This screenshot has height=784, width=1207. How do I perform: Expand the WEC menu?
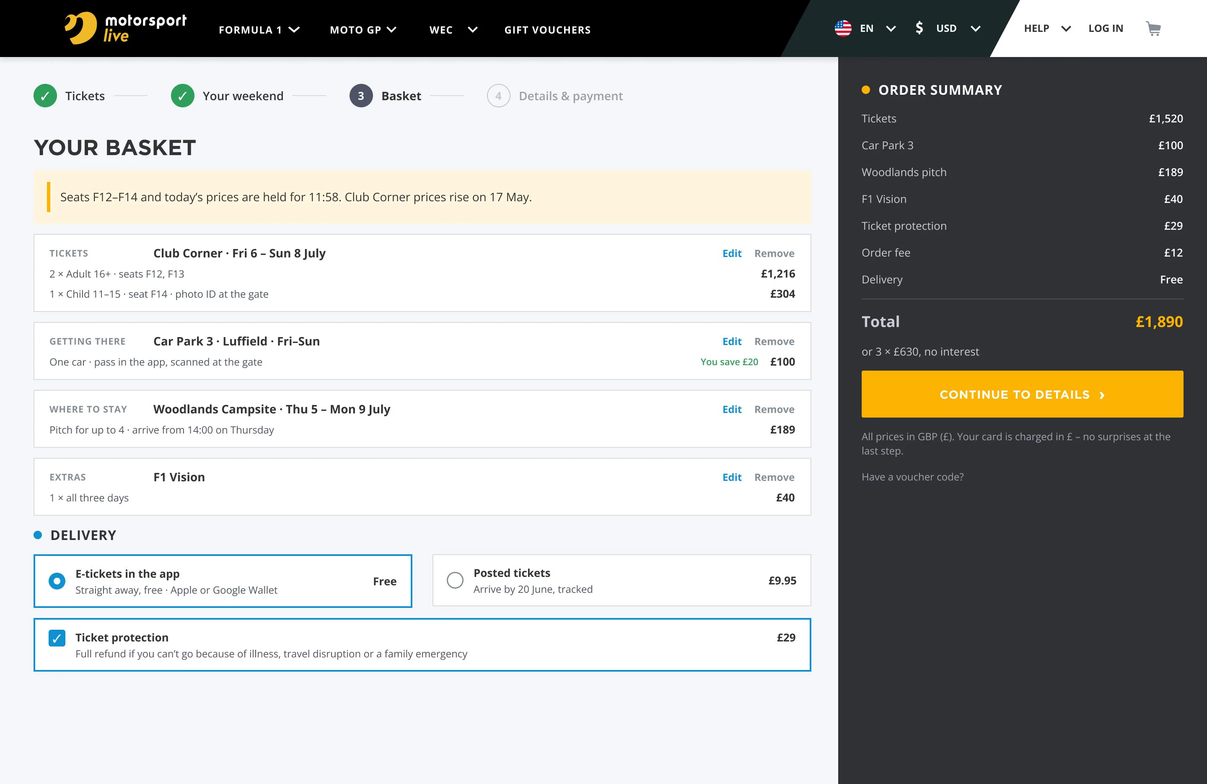point(453,30)
